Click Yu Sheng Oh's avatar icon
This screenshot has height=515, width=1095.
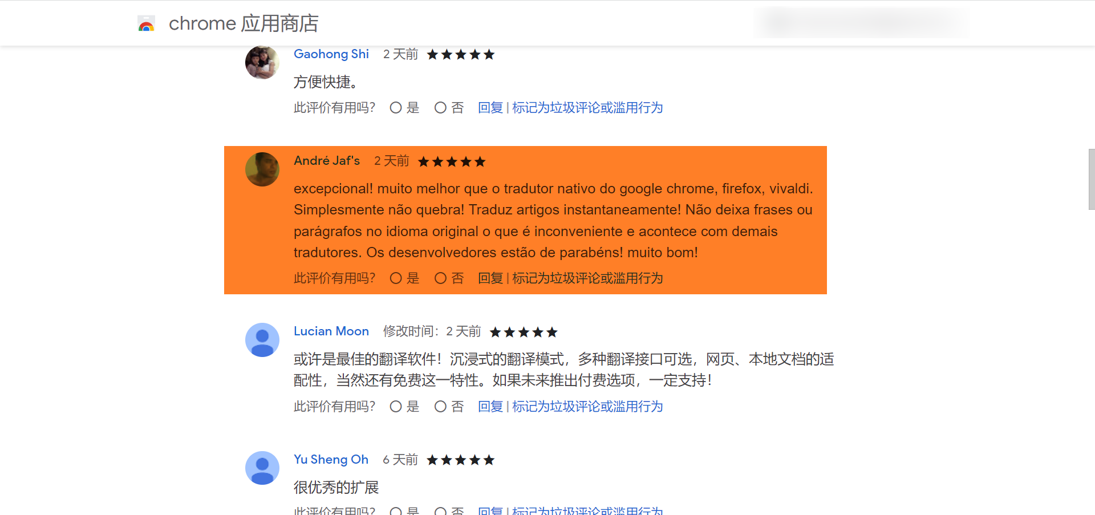point(262,468)
